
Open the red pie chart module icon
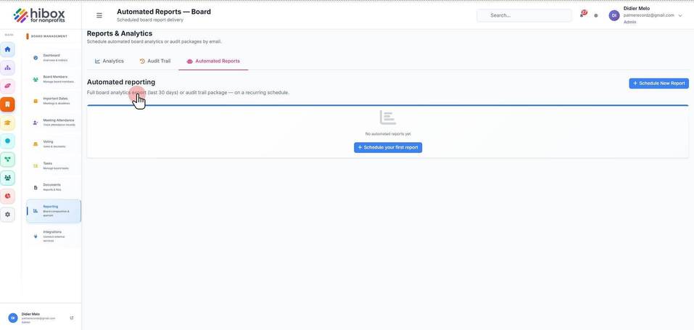(7, 197)
